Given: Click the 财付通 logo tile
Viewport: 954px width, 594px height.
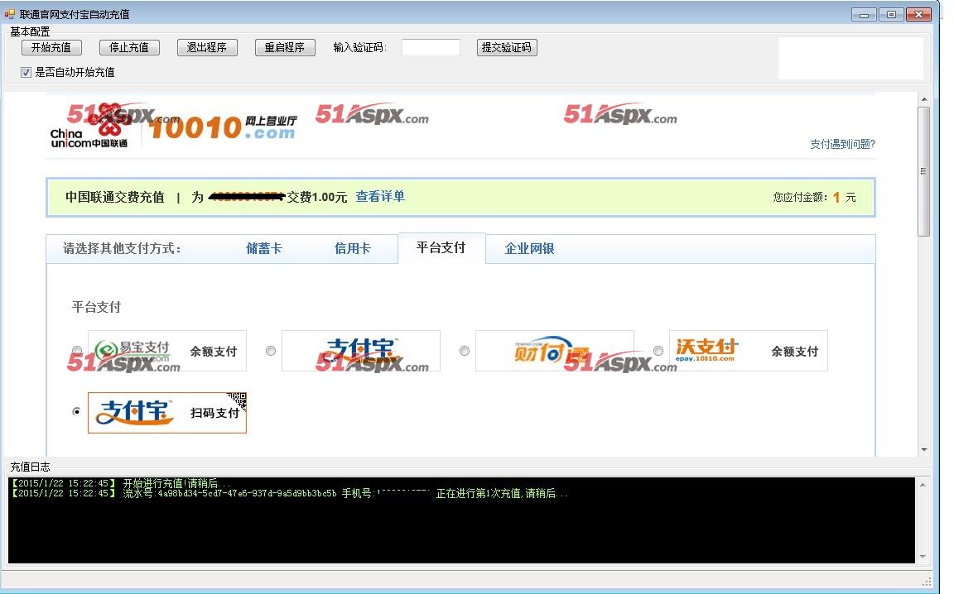Looking at the screenshot, I should click(x=555, y=351).
